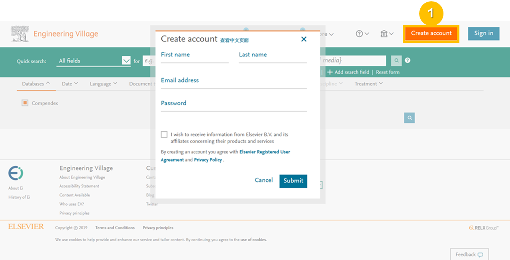Collapse the Databases filter
Viewport: 510px width, 260px height.
pos(36,84)
